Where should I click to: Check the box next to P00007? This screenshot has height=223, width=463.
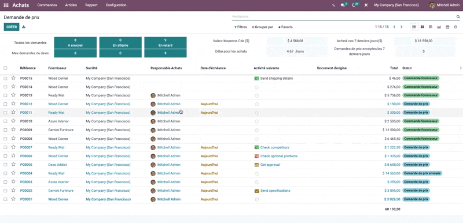click(5, 147)
